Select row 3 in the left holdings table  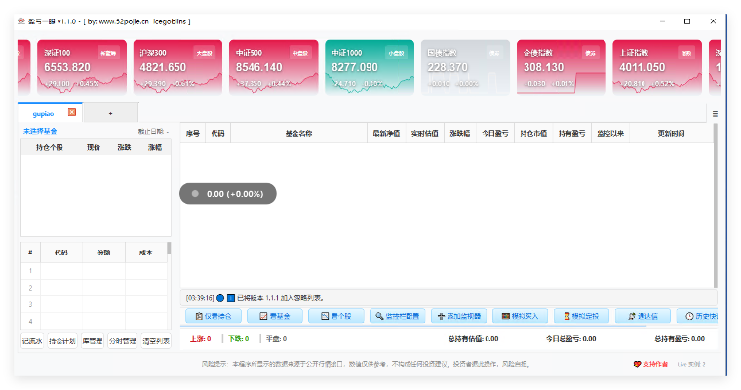(94, 304)
